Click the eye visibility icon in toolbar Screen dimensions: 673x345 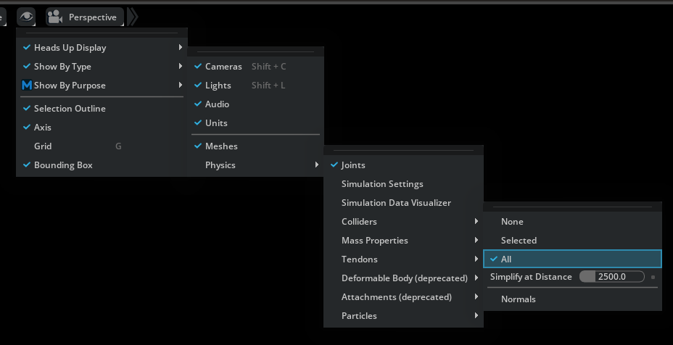27,17
